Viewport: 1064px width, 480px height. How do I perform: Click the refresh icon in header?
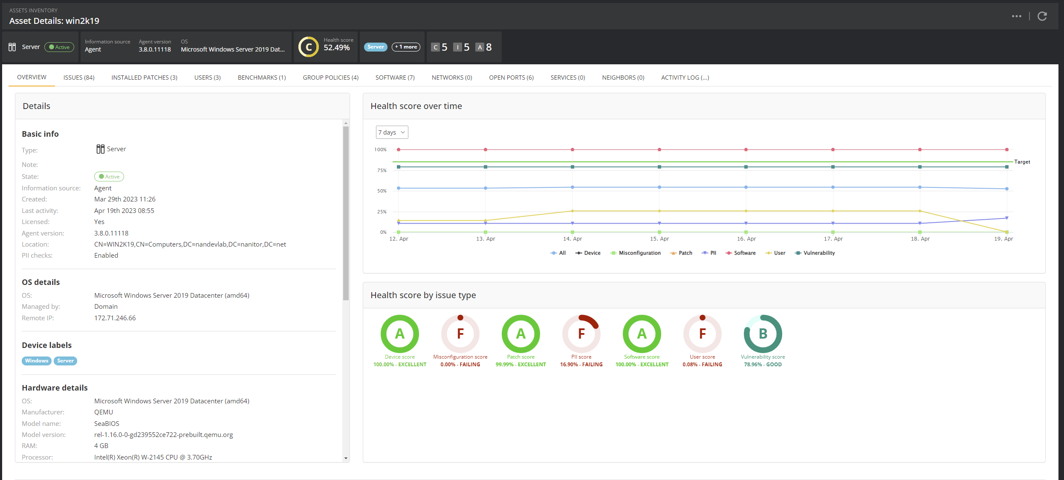pyautogui.click(x=1042, y=16)
